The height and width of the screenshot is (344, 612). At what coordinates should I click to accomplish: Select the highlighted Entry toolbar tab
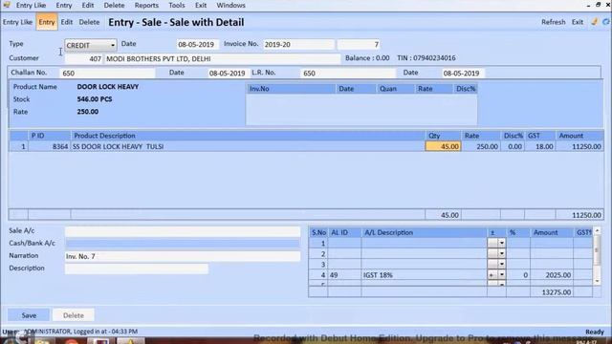(x=47, y=22)
